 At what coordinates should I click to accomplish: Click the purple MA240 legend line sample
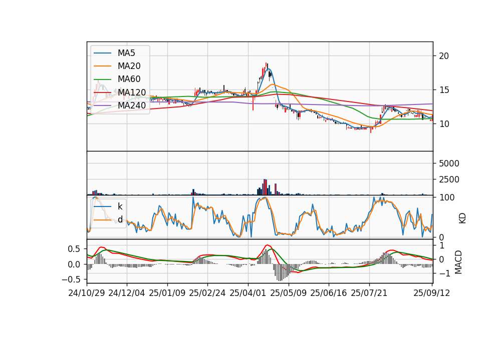(102, 105)
